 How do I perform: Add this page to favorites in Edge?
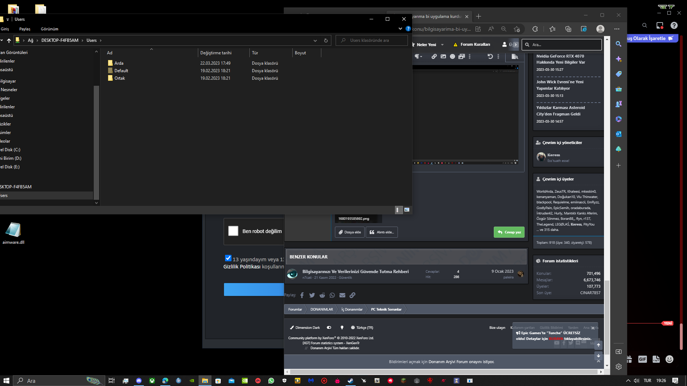517,29
